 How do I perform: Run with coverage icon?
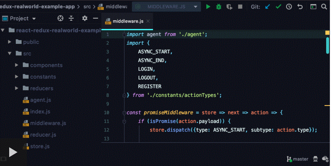tap(230, 7)
